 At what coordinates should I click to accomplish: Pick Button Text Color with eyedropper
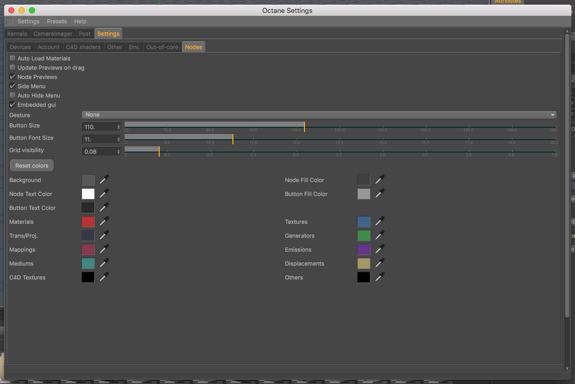(104, 208)
